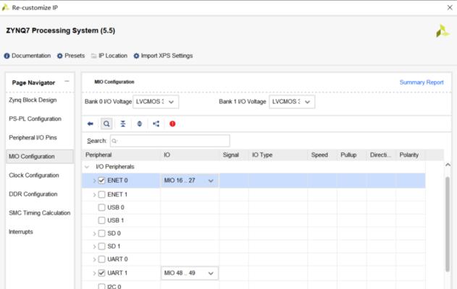Open the Peripheral I/O Pins page

33,138
